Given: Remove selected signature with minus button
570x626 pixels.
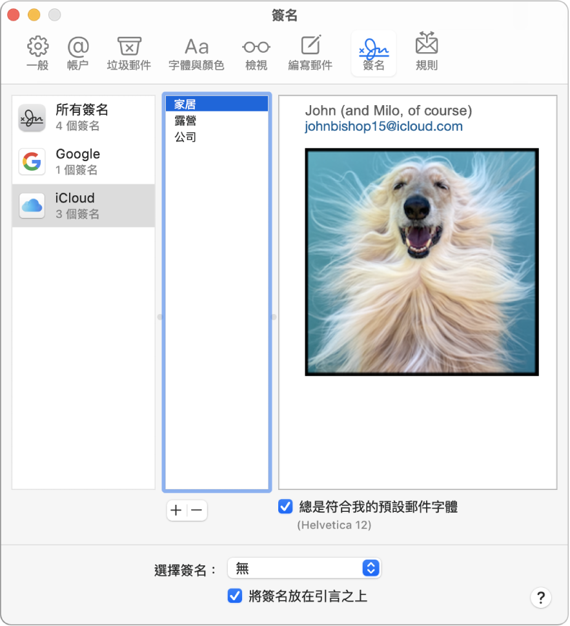Looking at the screenshot, I should click(197, 510).
